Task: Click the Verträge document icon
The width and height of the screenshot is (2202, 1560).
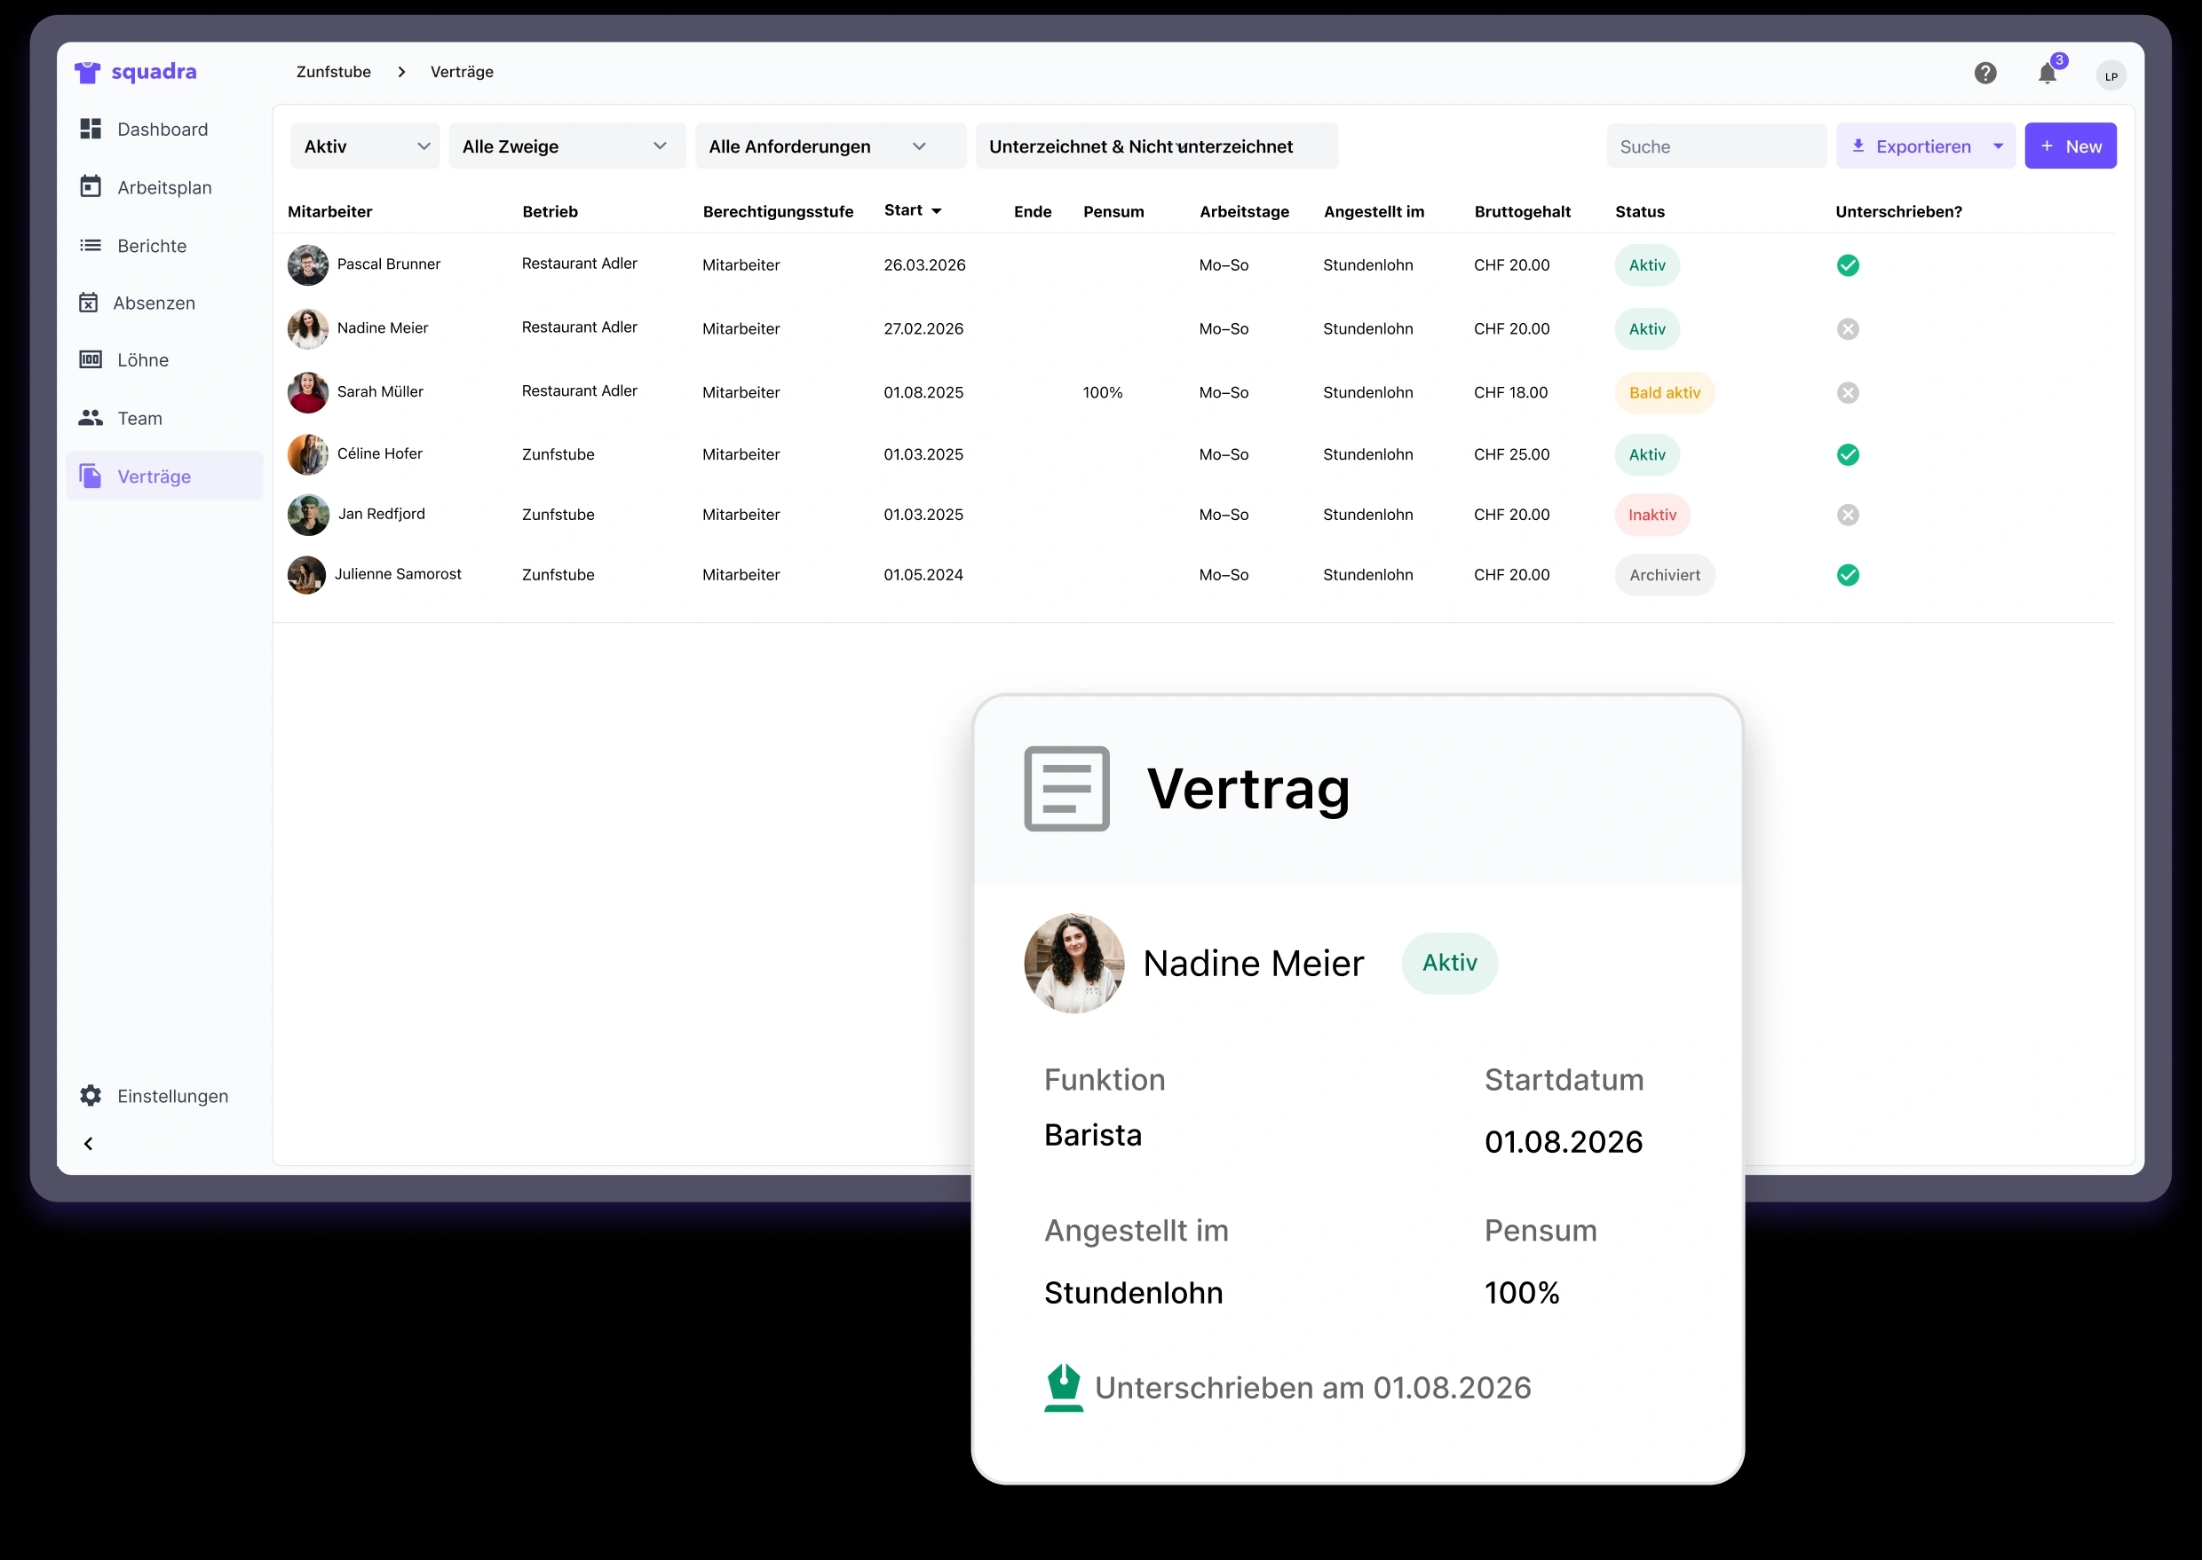Action: [x=91, y=476]
